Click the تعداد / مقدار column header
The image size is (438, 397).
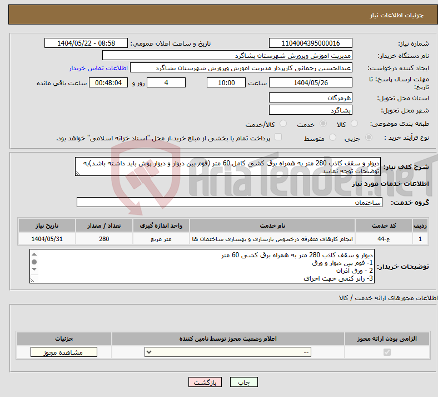[x=104, y=226]
